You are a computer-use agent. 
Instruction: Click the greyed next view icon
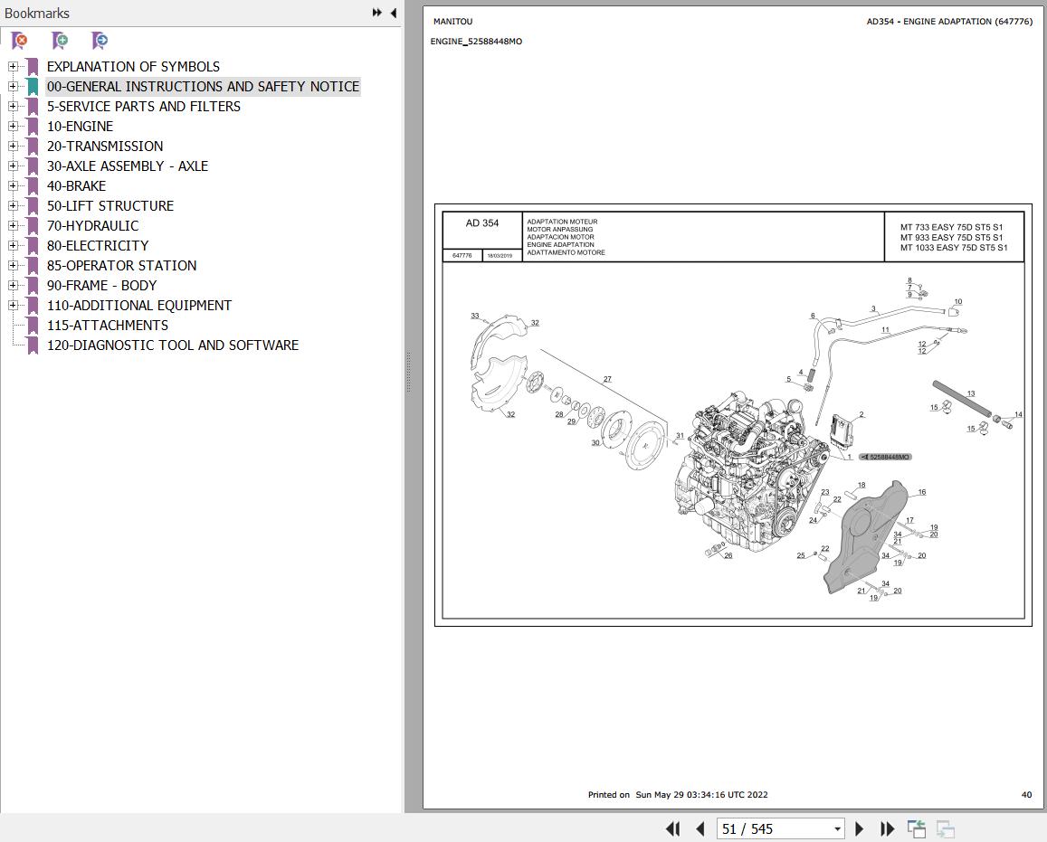(946, 828)
